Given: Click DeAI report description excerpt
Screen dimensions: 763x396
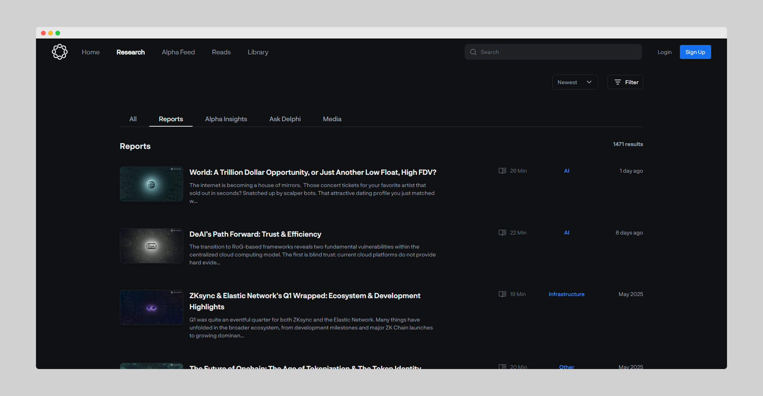Looking at the screenshot, I should 312,255.
